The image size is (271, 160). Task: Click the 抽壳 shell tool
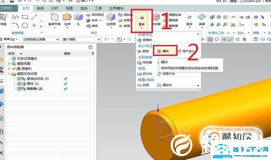click(92, 26)
